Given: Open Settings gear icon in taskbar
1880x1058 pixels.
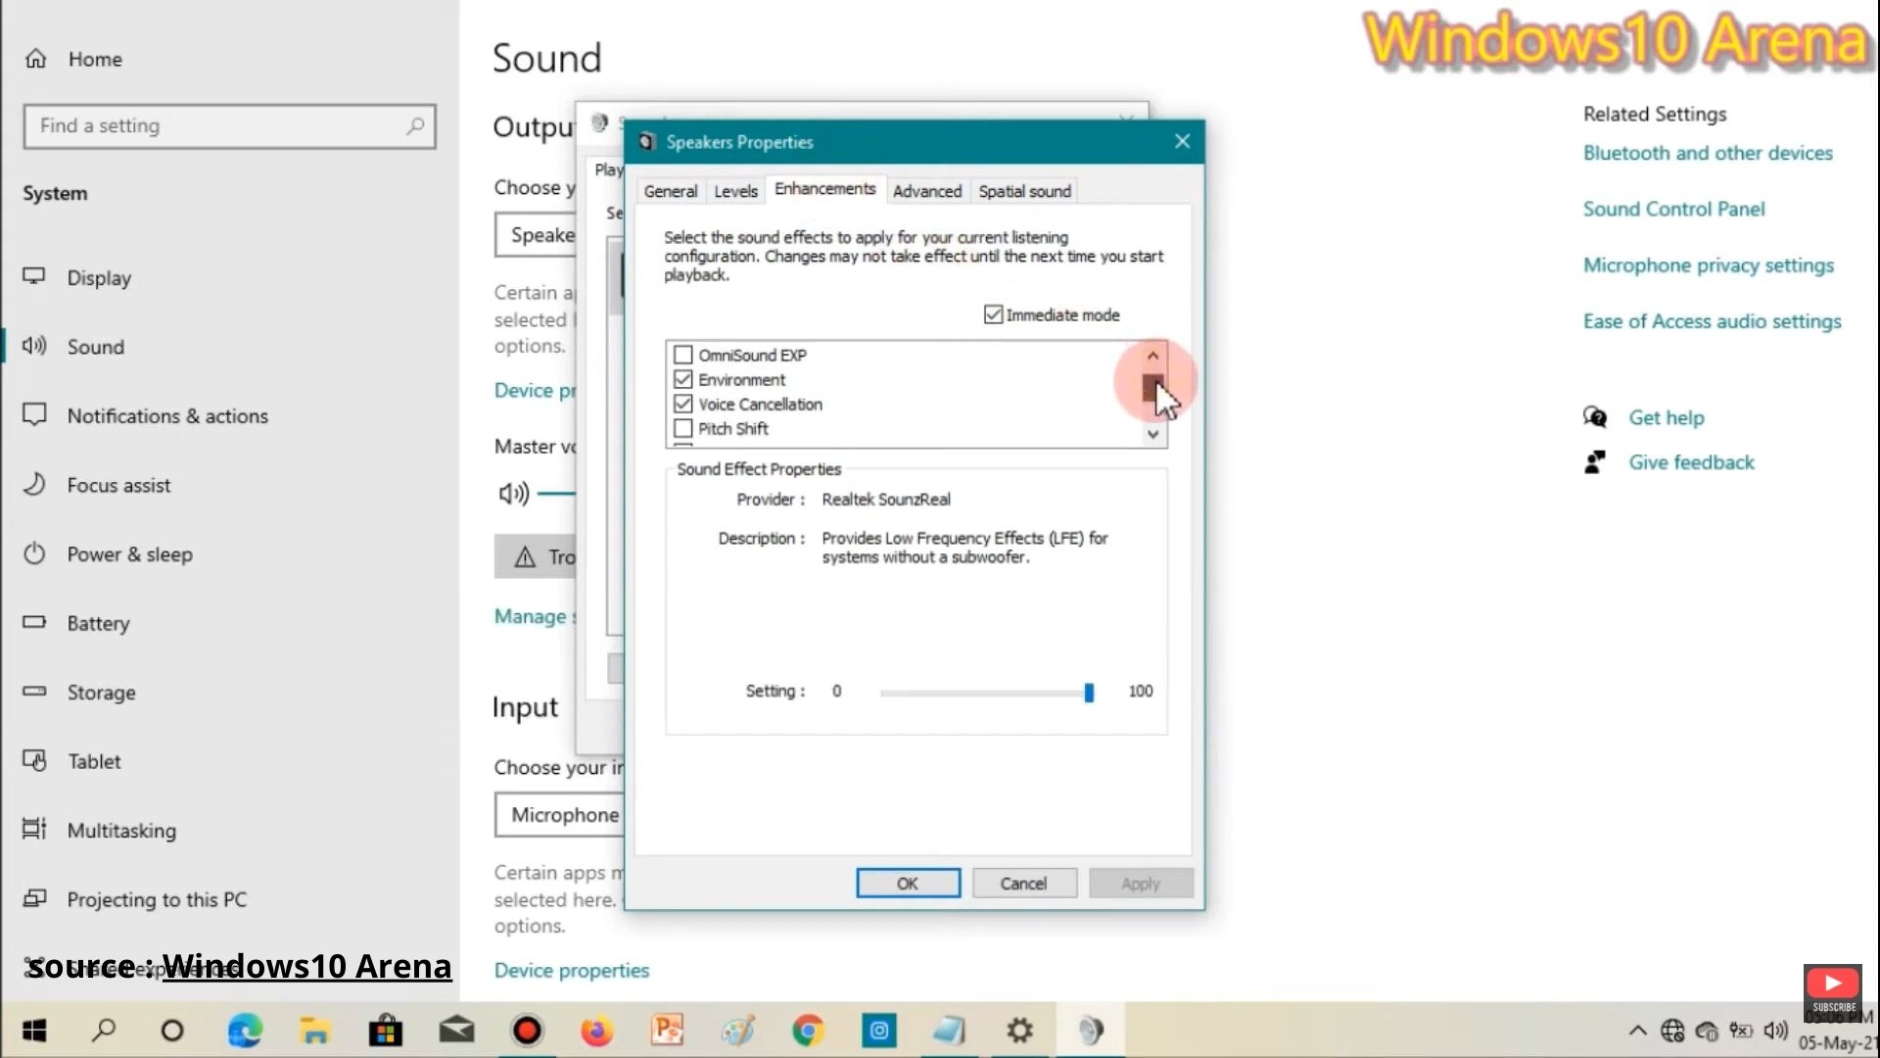Looking at the screenshot, I should pyautogui.click(x=1019, y=1031).
